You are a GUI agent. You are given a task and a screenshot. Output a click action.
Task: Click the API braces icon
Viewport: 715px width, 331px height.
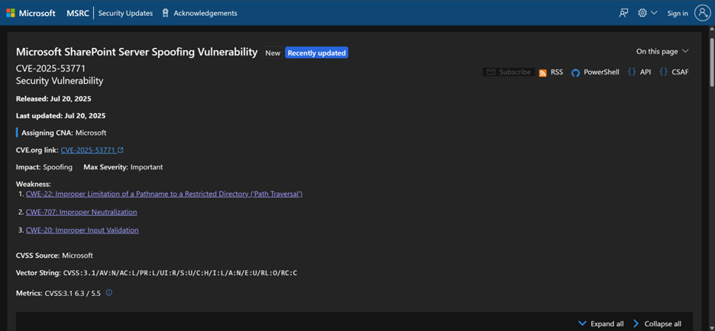click(632, 72)
